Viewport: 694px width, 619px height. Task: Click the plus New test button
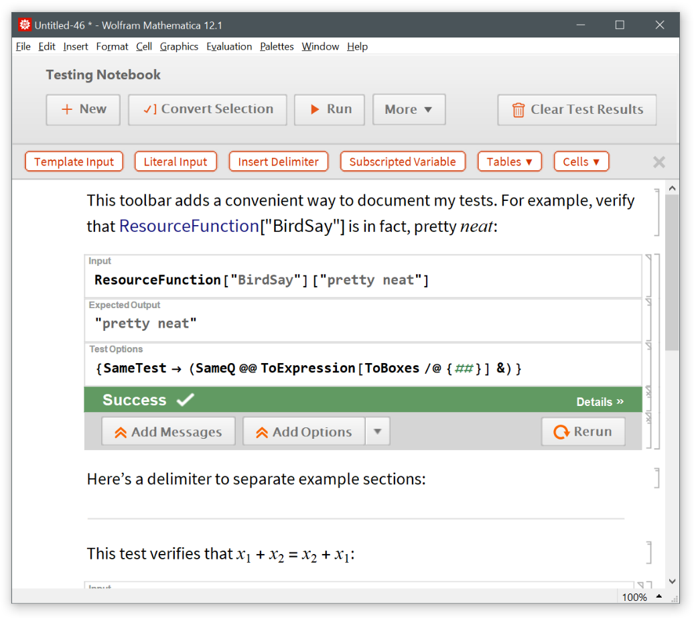point(83,110)
